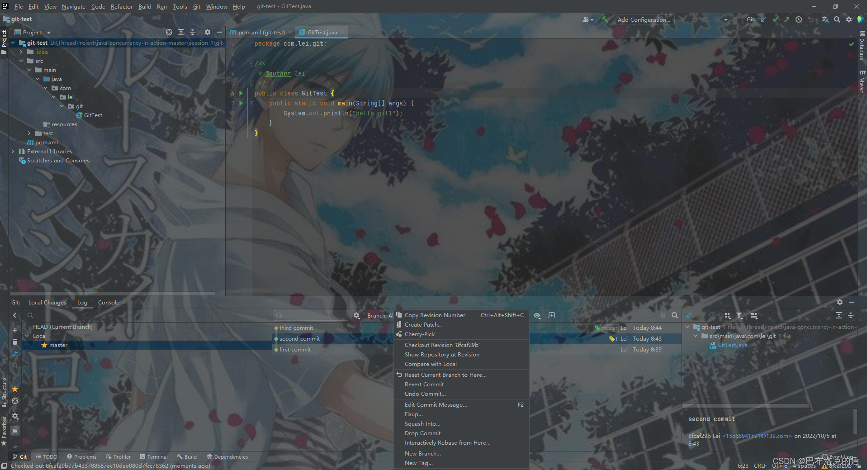Open the Refactor menu
Viewport: 867px width, 470px height.
122,6
